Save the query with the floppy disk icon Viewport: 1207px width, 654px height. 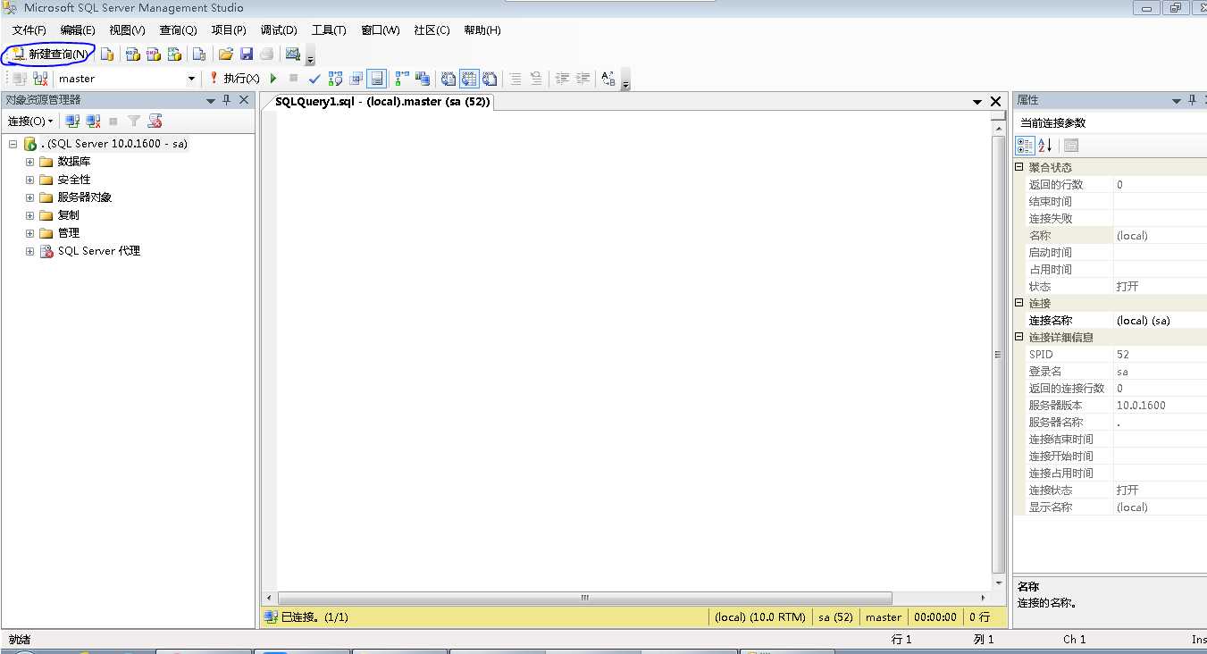coord(247,54)
